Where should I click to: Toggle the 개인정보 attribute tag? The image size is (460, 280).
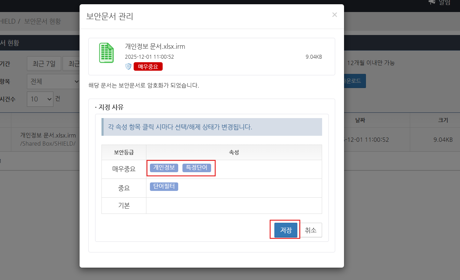pos(164,168)
